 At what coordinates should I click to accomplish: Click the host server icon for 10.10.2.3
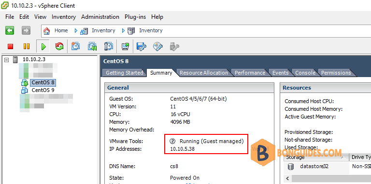pos(15,59)
